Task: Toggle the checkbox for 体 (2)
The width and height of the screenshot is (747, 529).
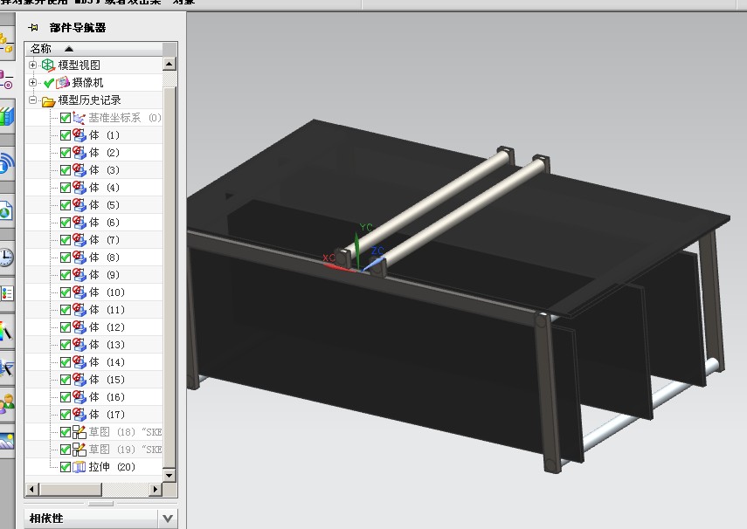Action: 66,153
